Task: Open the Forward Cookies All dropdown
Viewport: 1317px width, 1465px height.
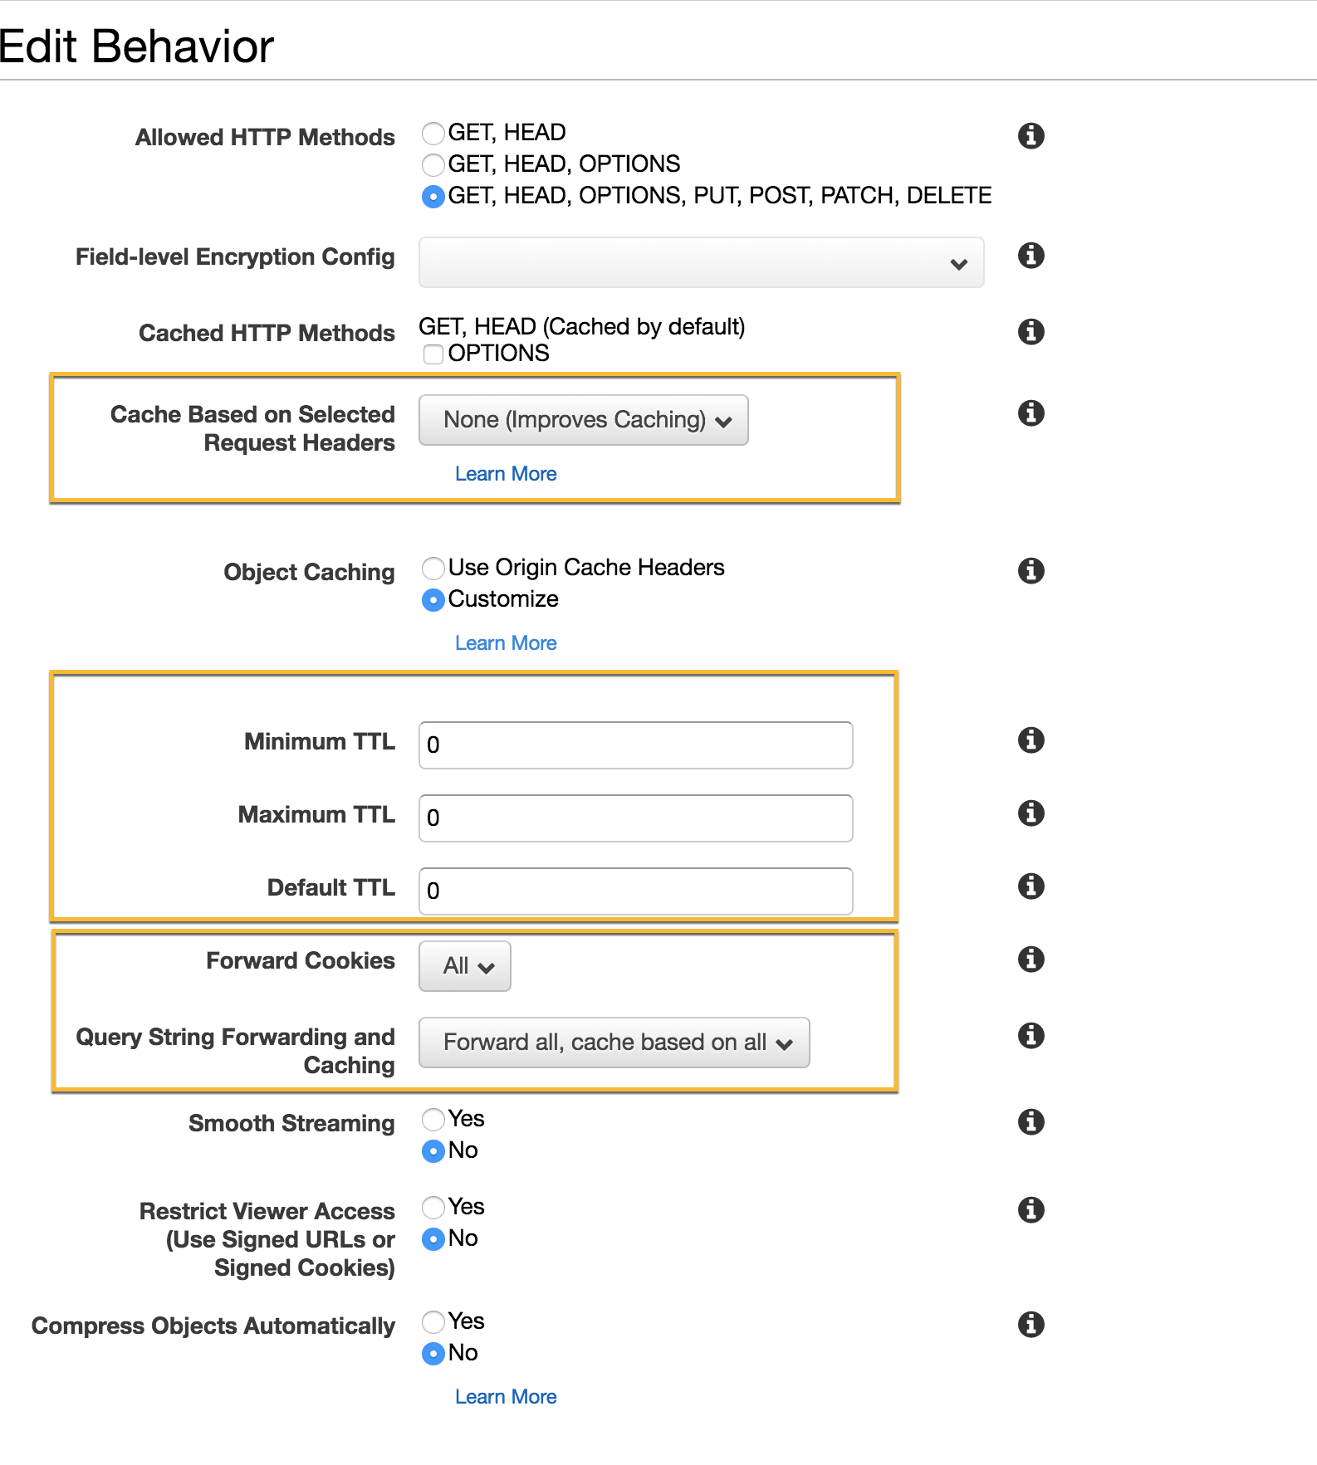Action: [x=464, y=966]
